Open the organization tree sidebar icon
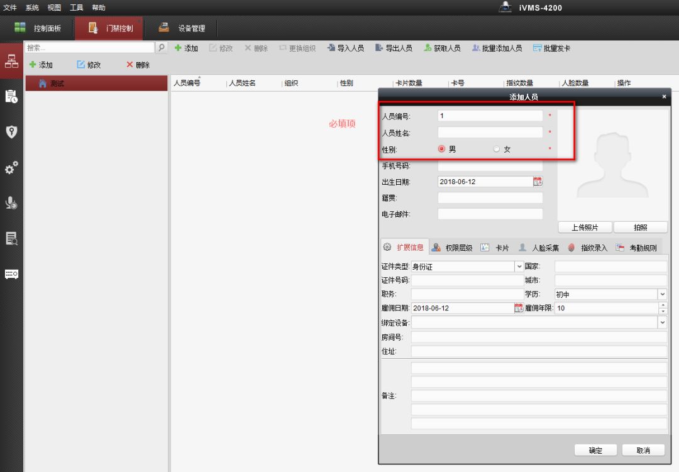The height and width of the screenshot is (472, 679). coord(11,61)
